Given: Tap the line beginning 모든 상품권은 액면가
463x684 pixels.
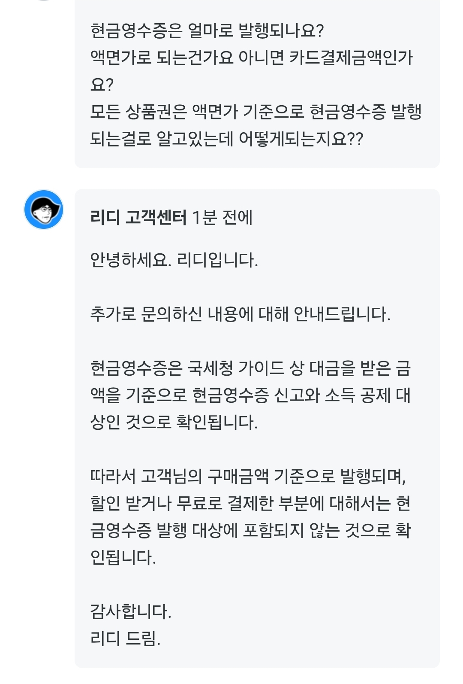Looking at the screenshot, I should click(256, 112).
